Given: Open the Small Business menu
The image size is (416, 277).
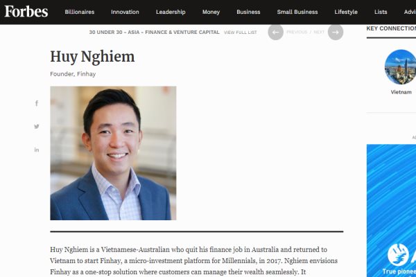Looking at the screenshot, I should pyautogui.click(x=297, y=12).
